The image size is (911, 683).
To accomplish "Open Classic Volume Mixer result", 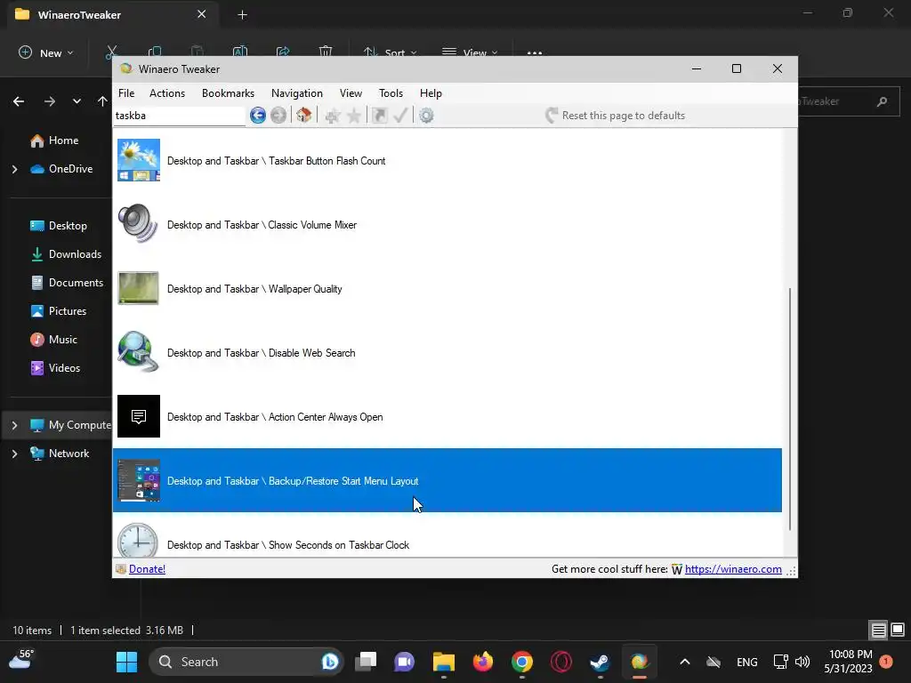I will coord(447,225).
